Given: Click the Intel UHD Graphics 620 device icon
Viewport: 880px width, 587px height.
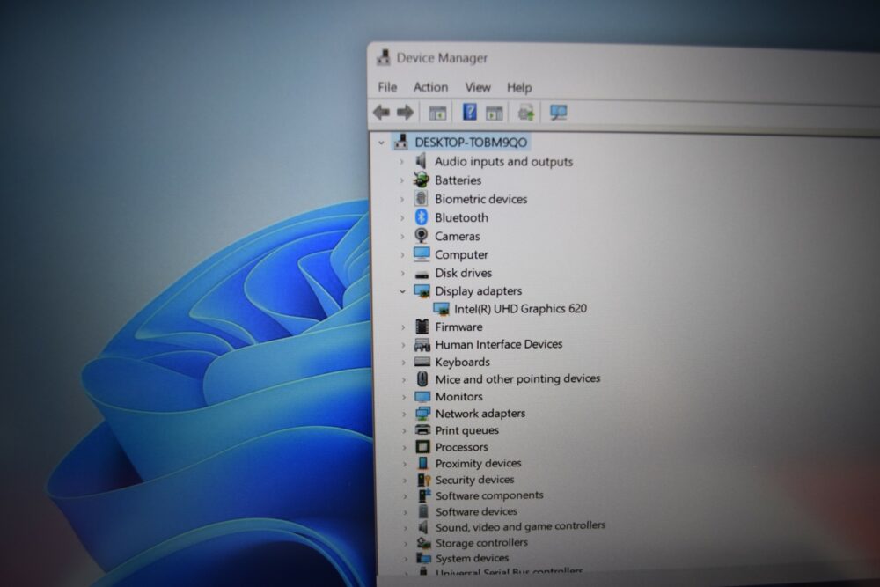Looking at the screenshot, I should 441,309.
